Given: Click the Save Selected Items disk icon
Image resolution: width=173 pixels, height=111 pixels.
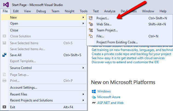Looking at the screenshot, I should (x=4, y=43).
